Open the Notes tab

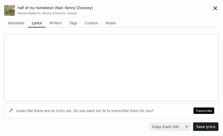111,23
